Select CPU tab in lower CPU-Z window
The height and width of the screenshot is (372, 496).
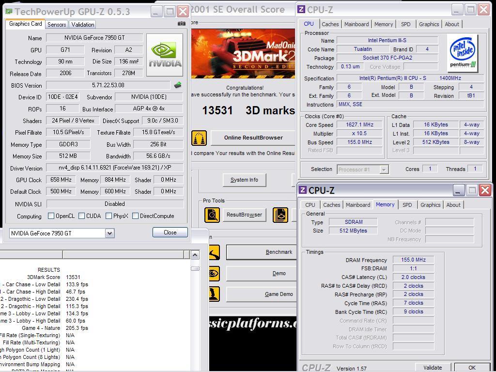(x=310, y=205)
